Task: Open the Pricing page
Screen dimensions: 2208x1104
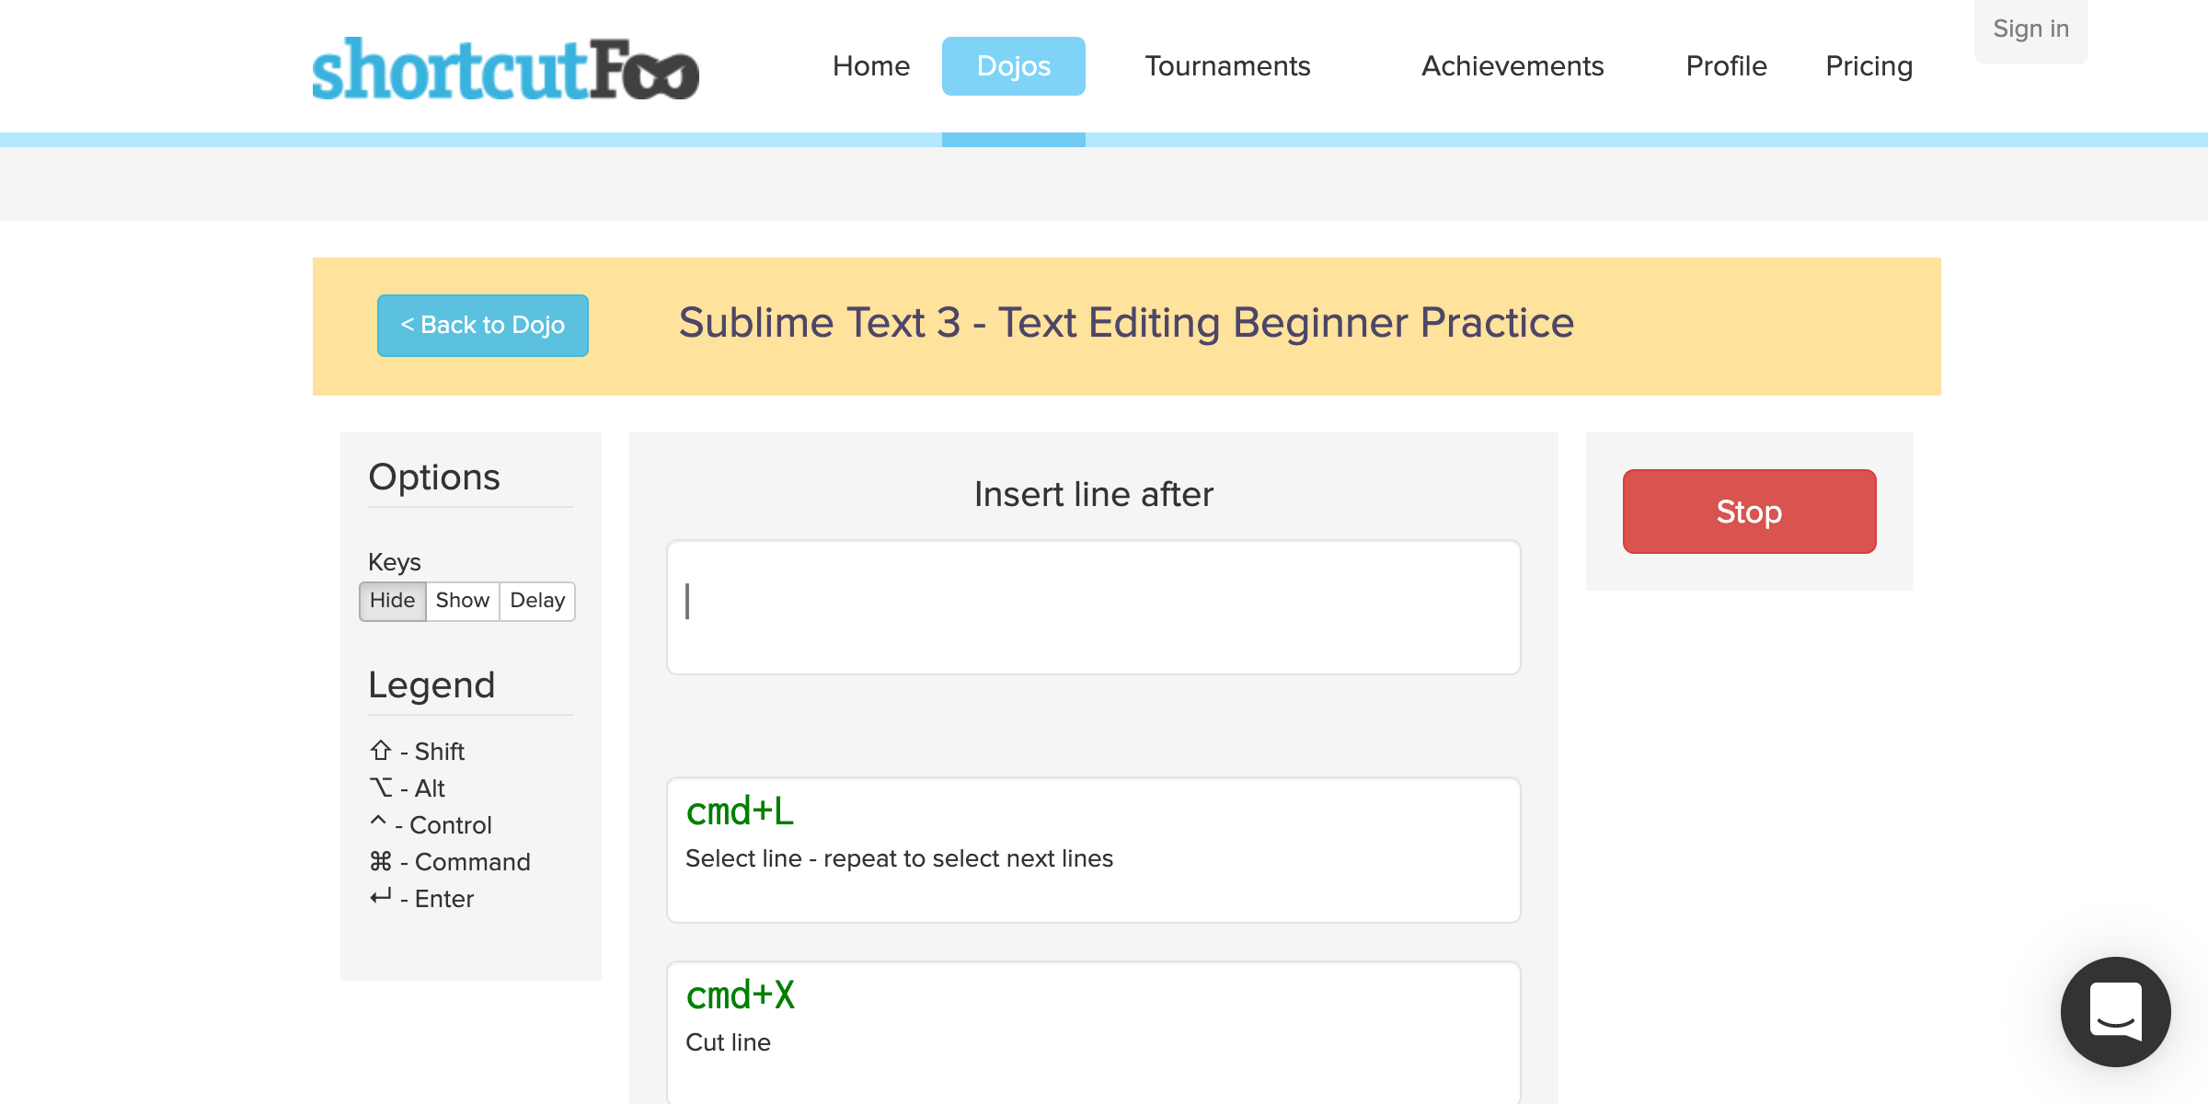Action: coord(1869,66)
